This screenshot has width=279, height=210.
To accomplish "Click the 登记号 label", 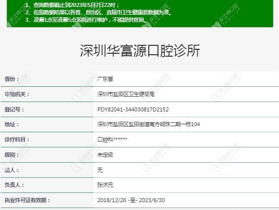I will 14,109.
